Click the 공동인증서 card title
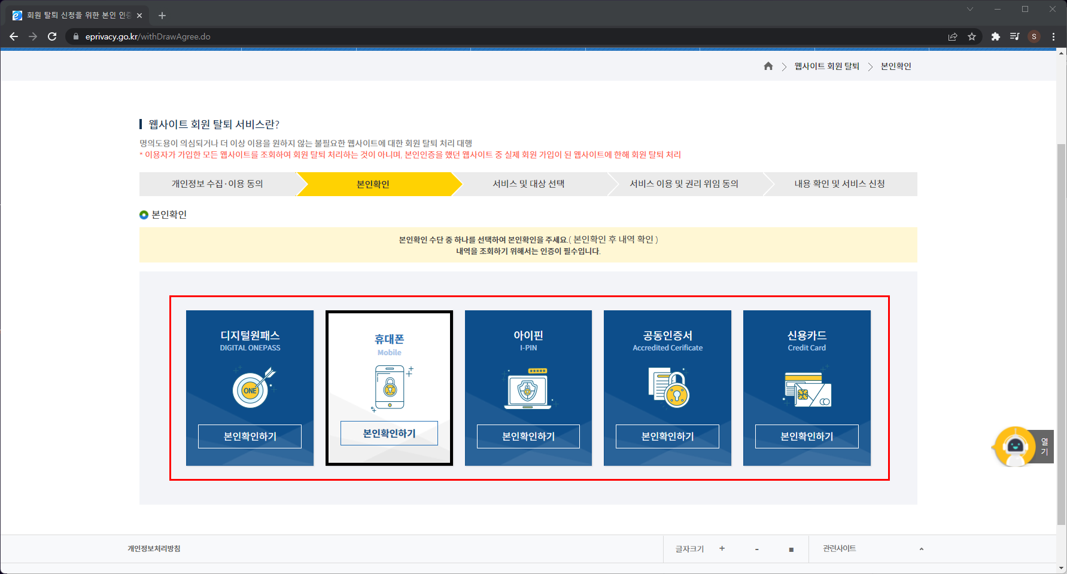Image resolution: width=1067 pixels, height=574 pixels. click(667, 335)
